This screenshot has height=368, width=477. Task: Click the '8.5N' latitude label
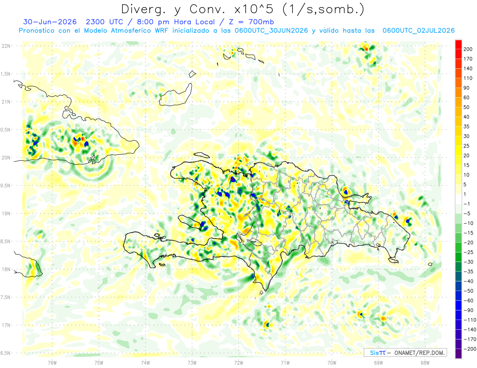[x=6, y=241]
